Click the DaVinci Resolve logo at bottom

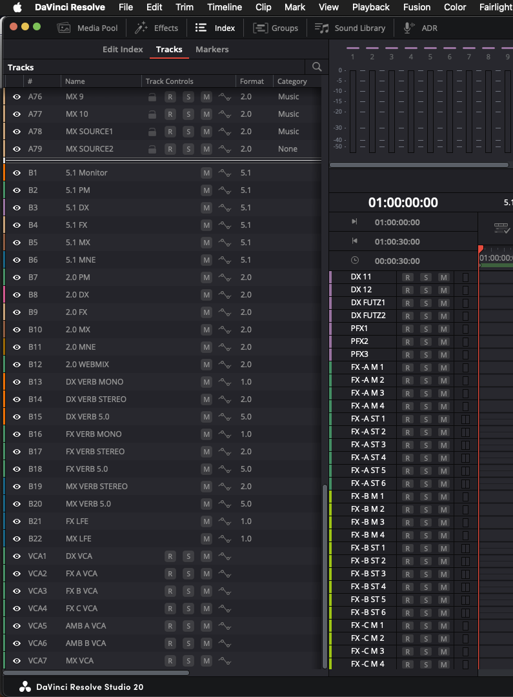[x=25, y=687]
